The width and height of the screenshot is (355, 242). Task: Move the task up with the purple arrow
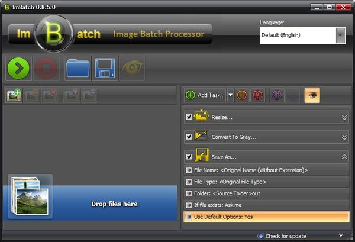click(277, 95)
